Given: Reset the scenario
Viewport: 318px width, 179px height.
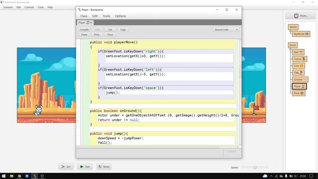Looking at the screenshot, I should tap(104, 167).
